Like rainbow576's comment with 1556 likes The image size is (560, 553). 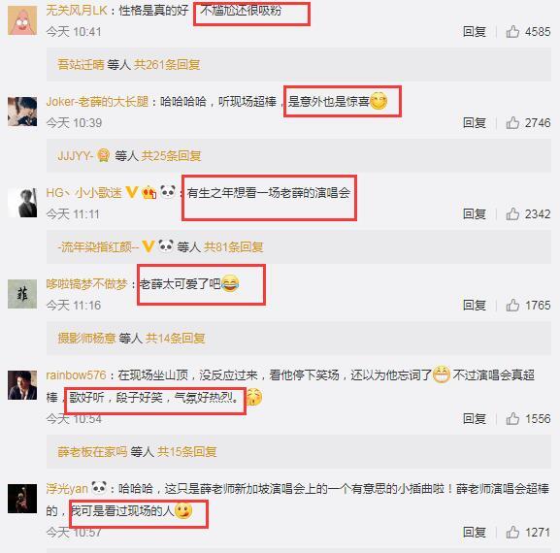tap(512, 418)
